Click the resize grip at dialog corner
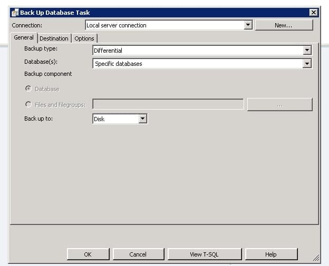This screenshot has height=266, width=329. tap(316, 258)
